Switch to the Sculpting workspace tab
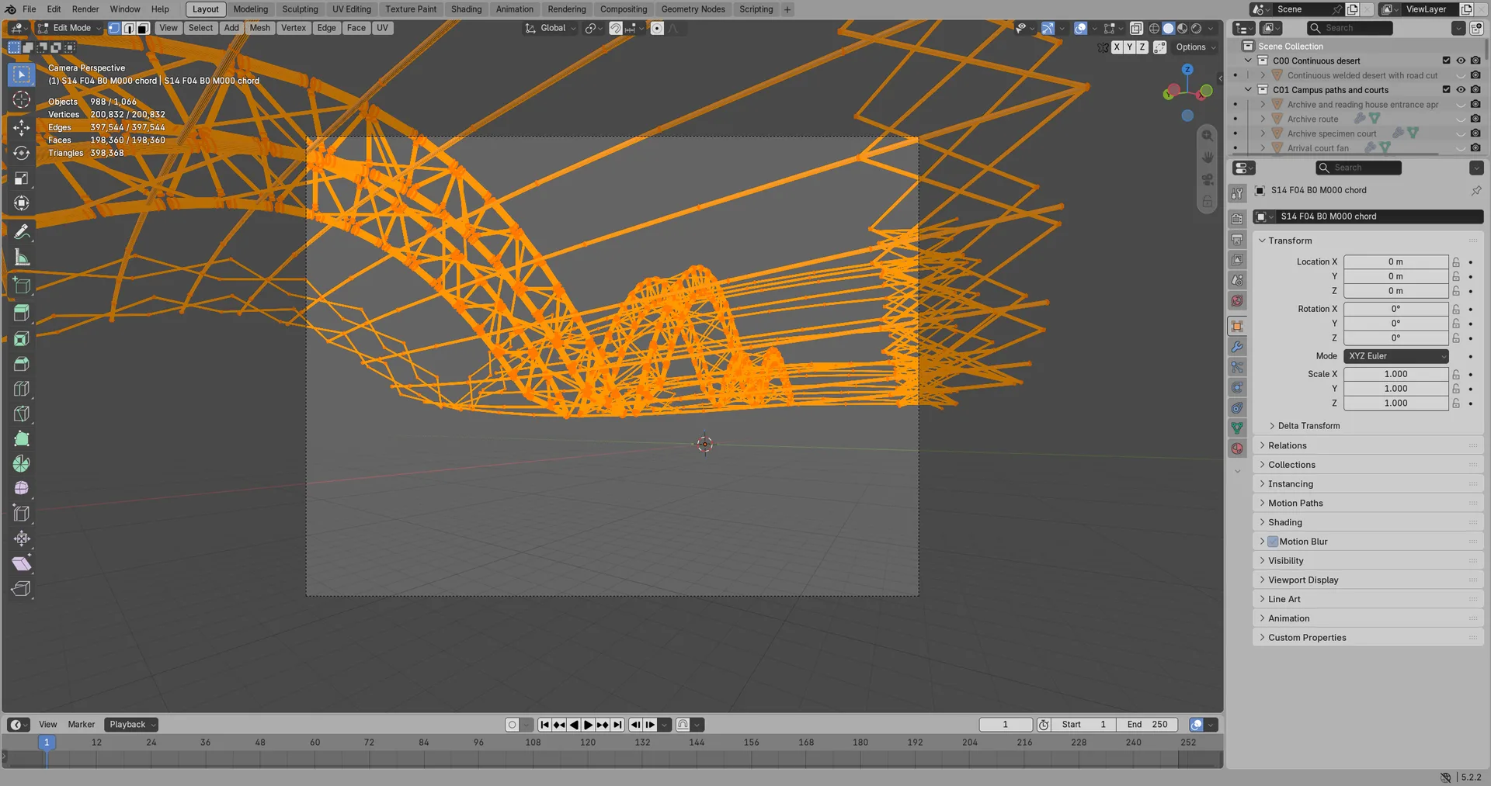 [300, 9]
